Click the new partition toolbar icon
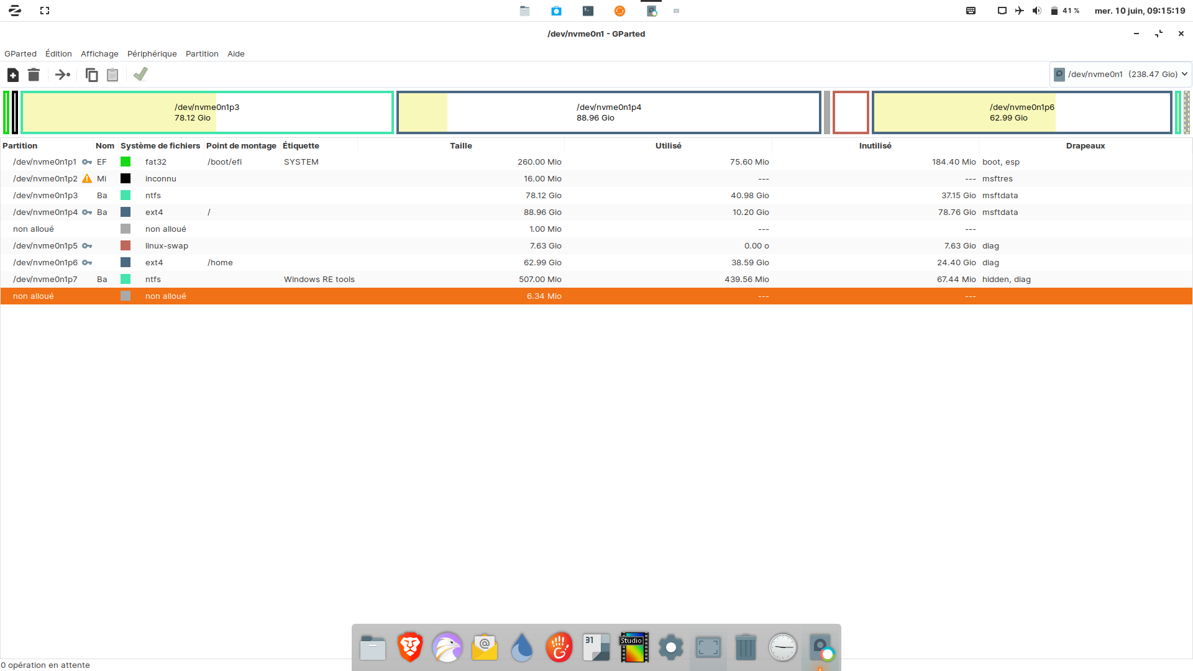1193x671 pixels. pos(13,75)
